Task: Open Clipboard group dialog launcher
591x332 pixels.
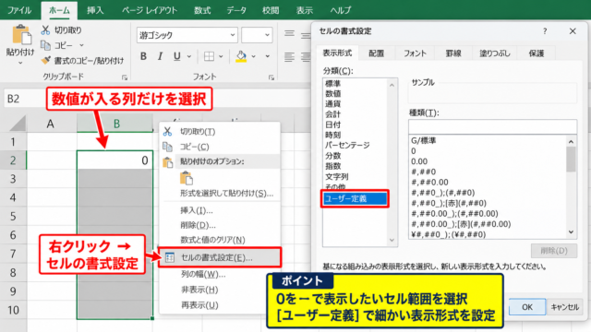Action: coord(125,77)
